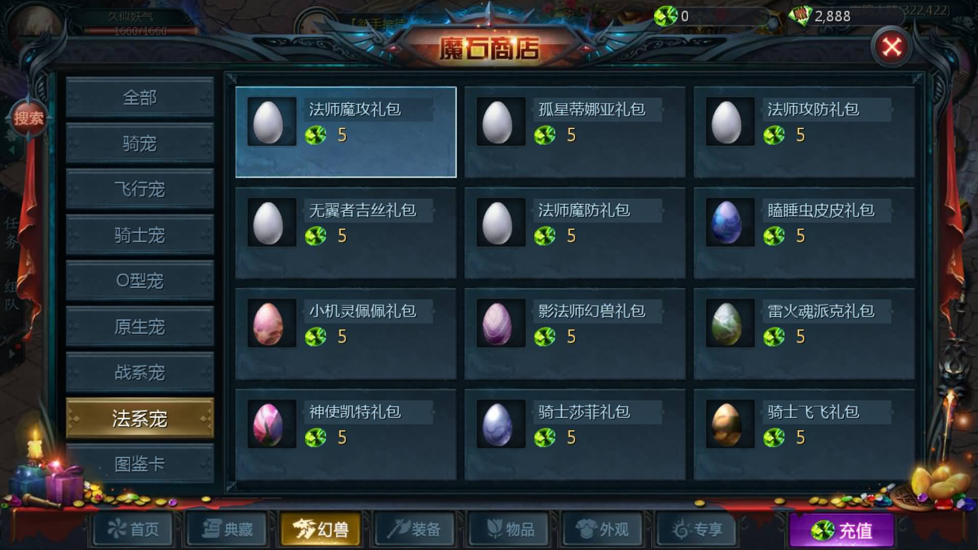Switch to the 外观 bottom tab
Image resolution: width=978 pixels, height=550 pixels.
point(602,529)
